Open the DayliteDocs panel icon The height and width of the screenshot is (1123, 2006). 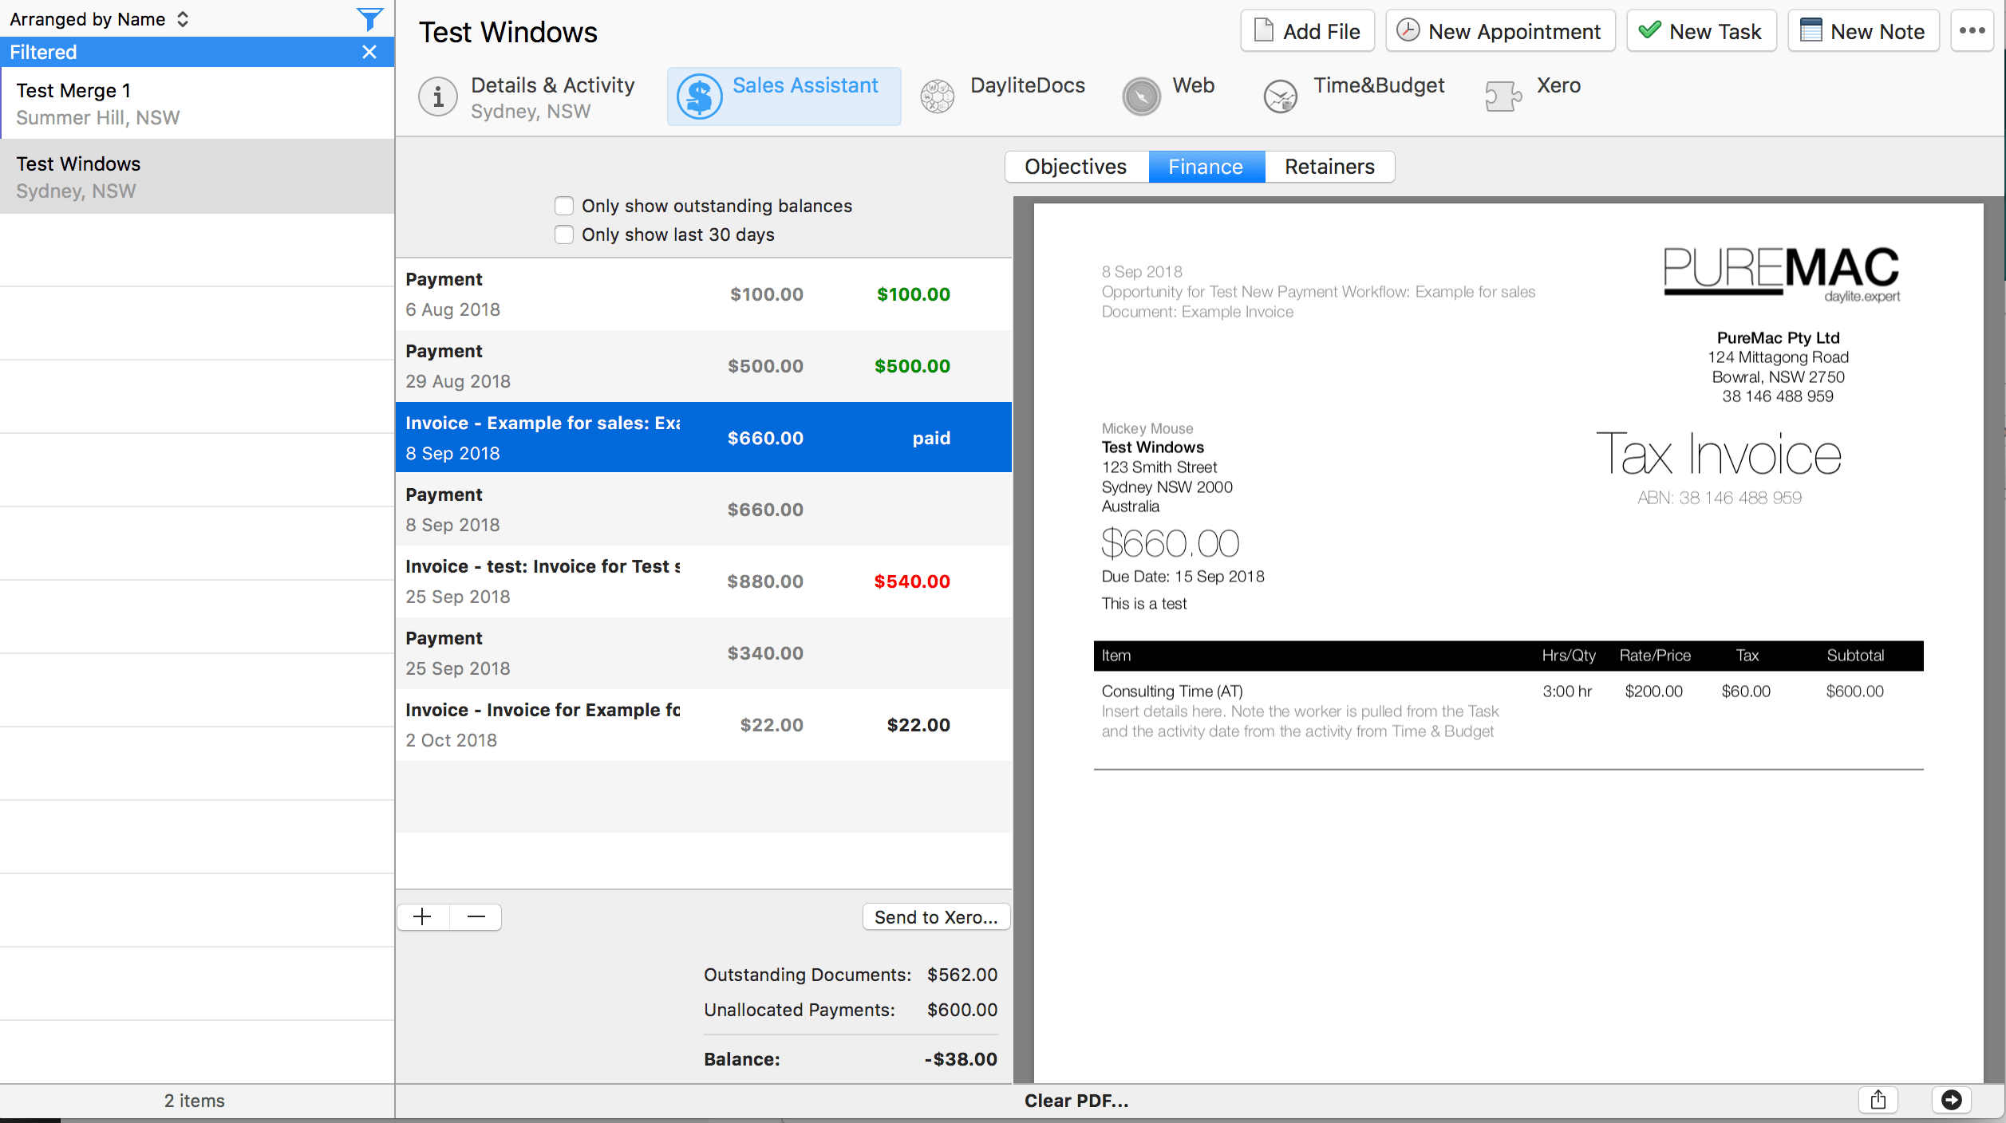point(937,96)
